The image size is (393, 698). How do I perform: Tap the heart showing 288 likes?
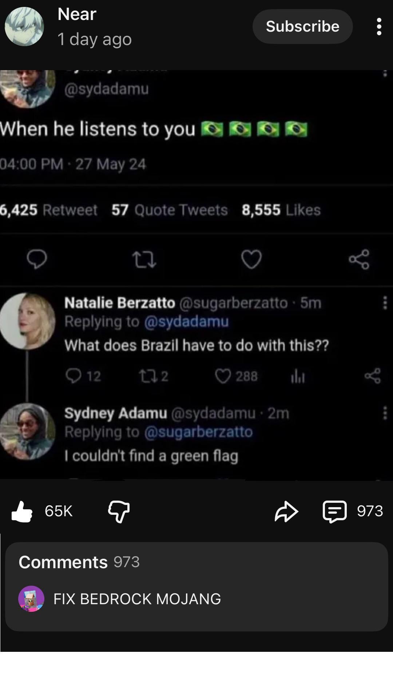[223, 376]
